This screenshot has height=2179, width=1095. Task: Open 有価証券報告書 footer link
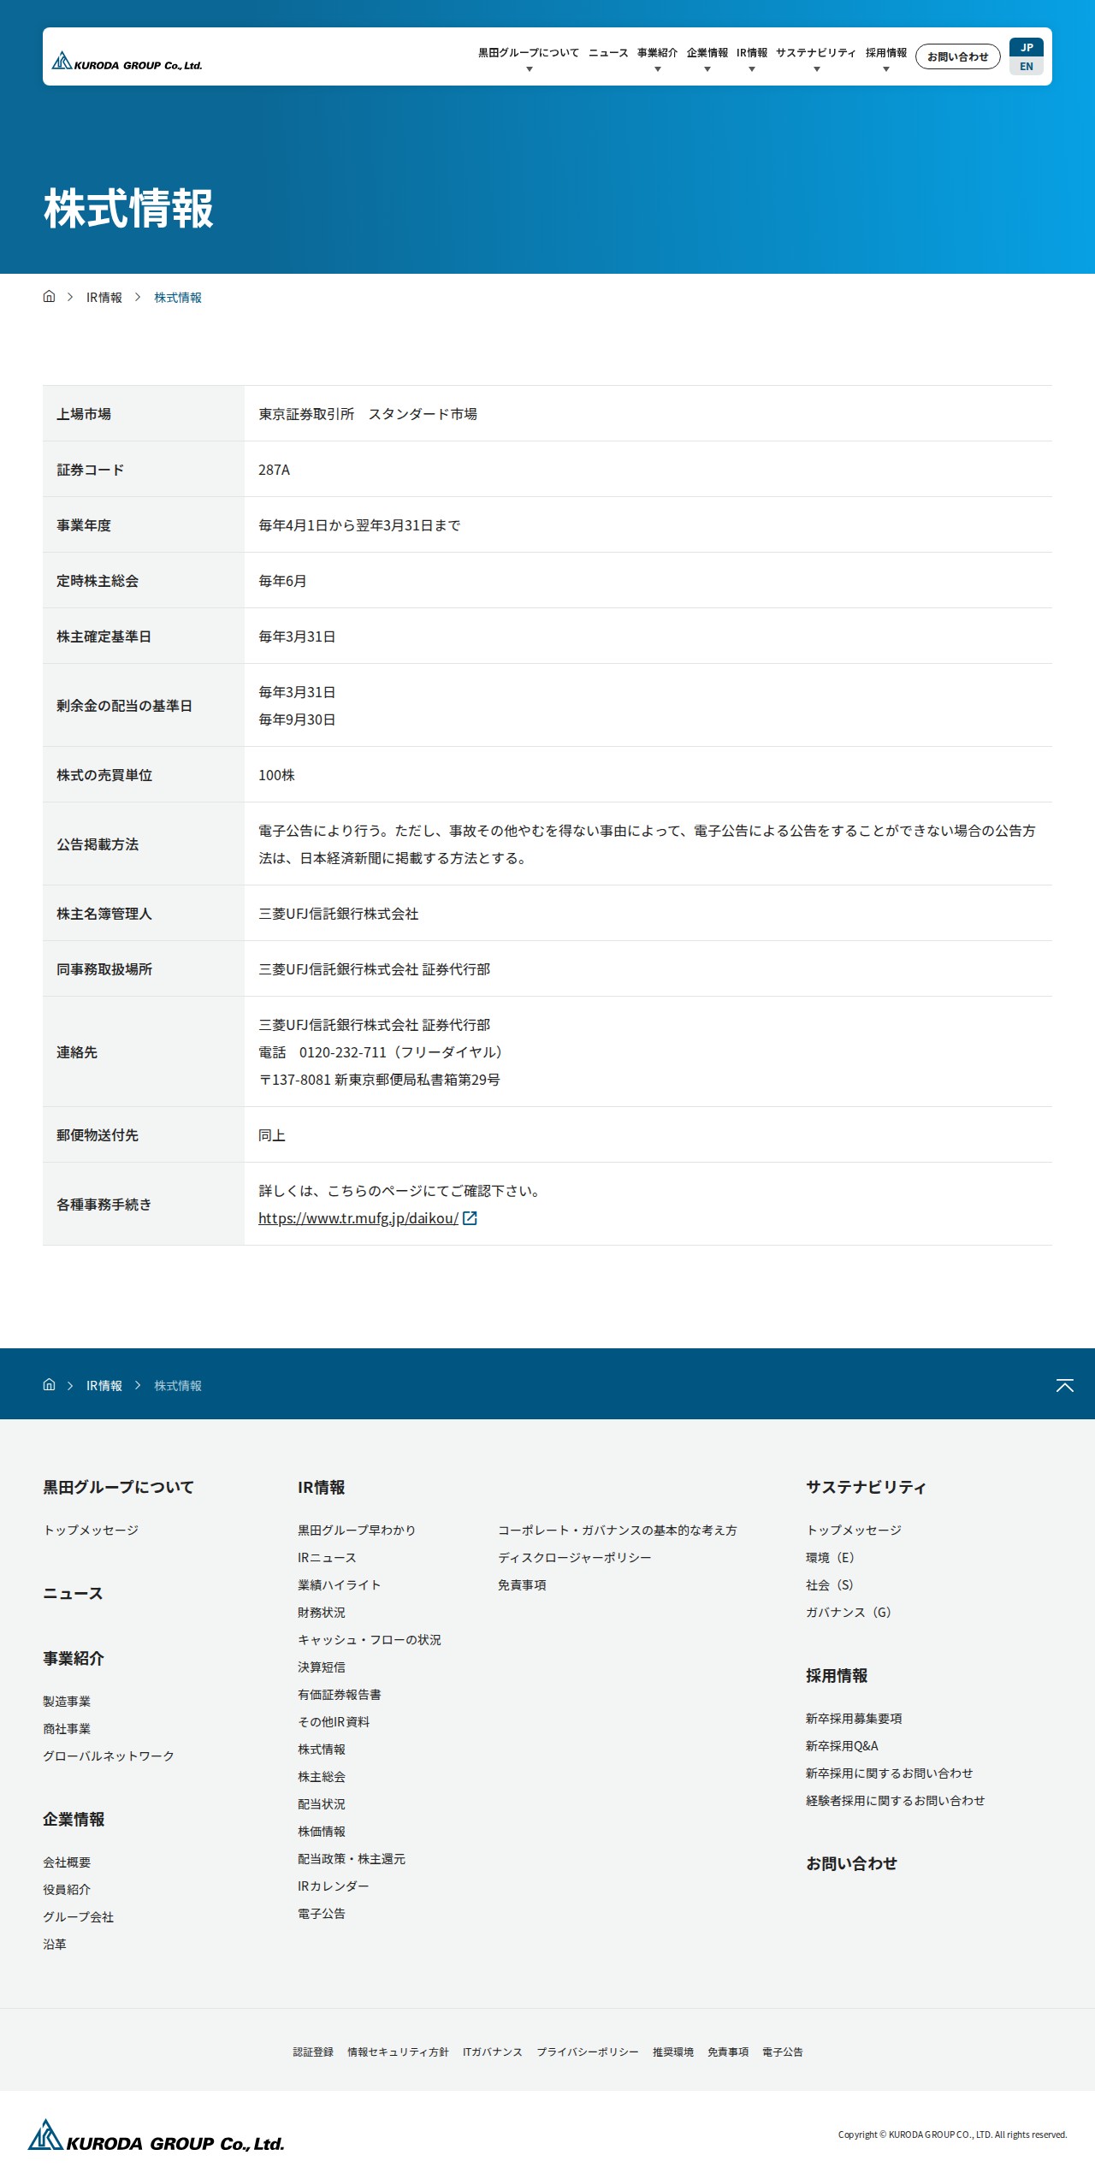tap(340, 1695)
